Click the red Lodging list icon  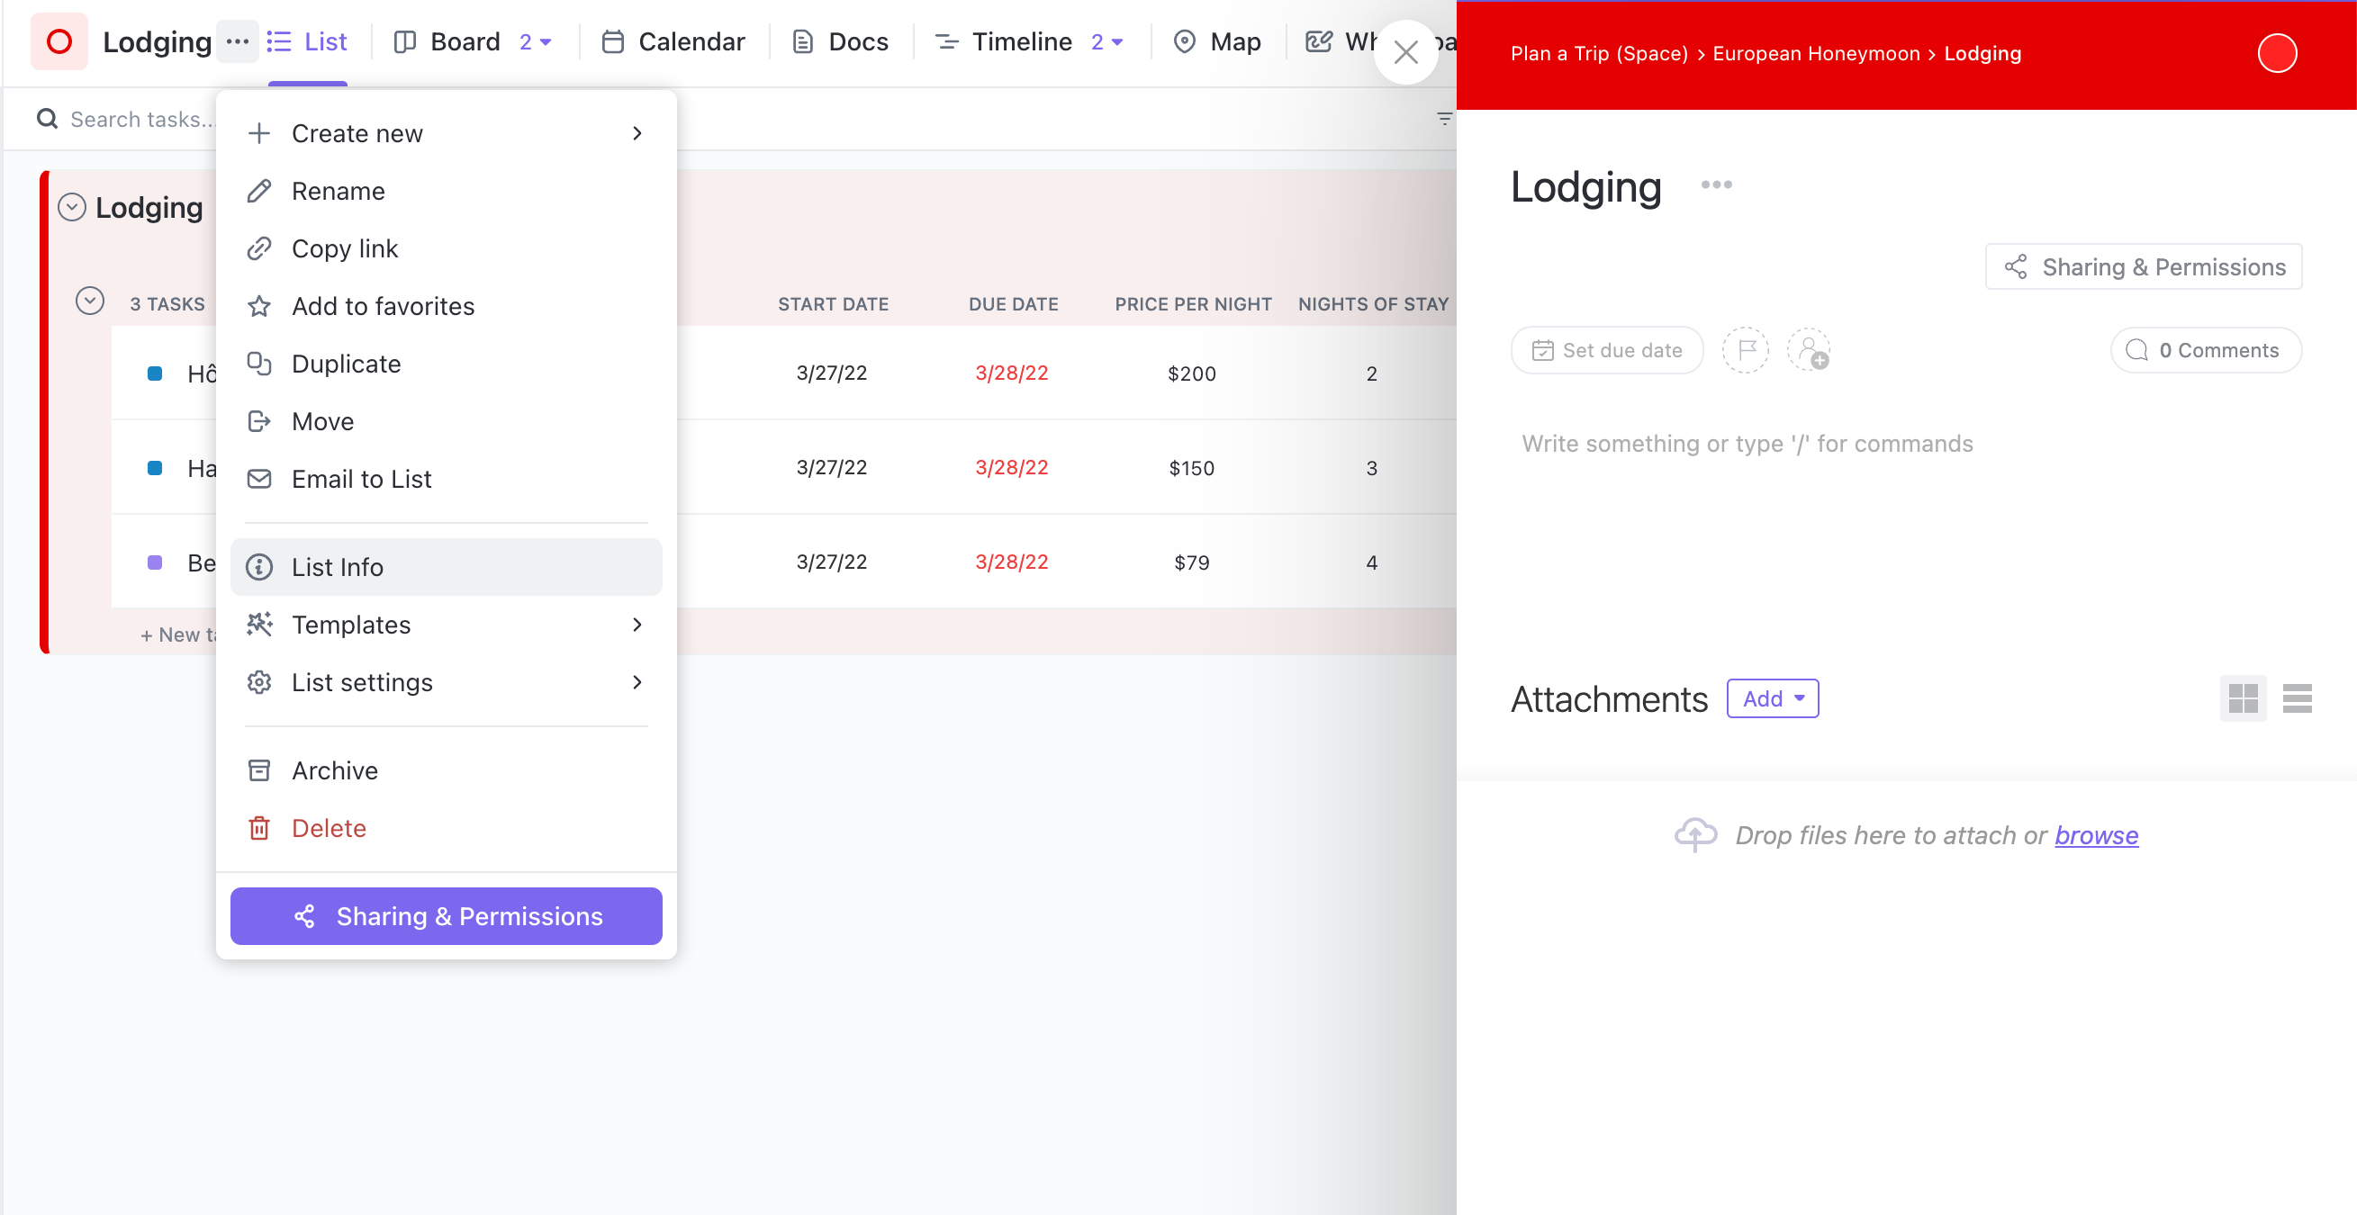(59, 42)
